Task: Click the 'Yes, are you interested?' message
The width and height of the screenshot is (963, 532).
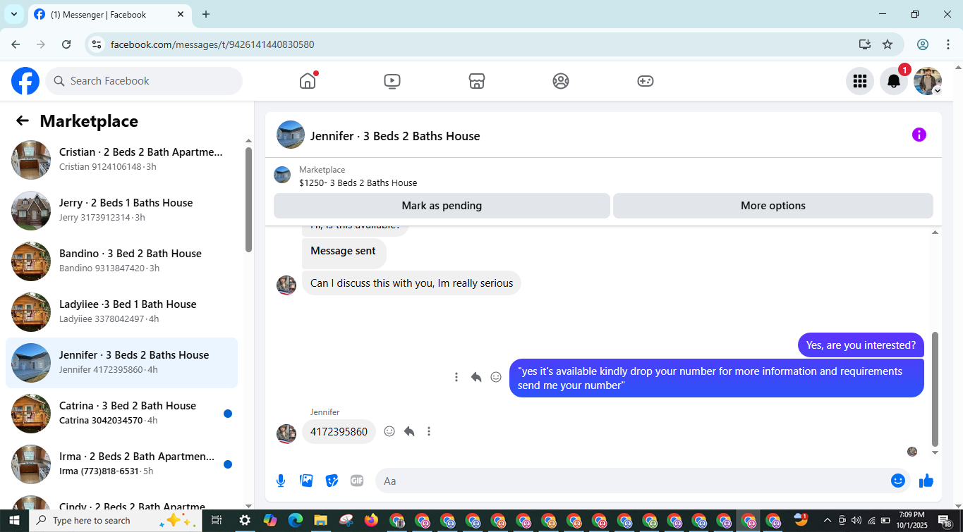Action: tap(861, 345)
